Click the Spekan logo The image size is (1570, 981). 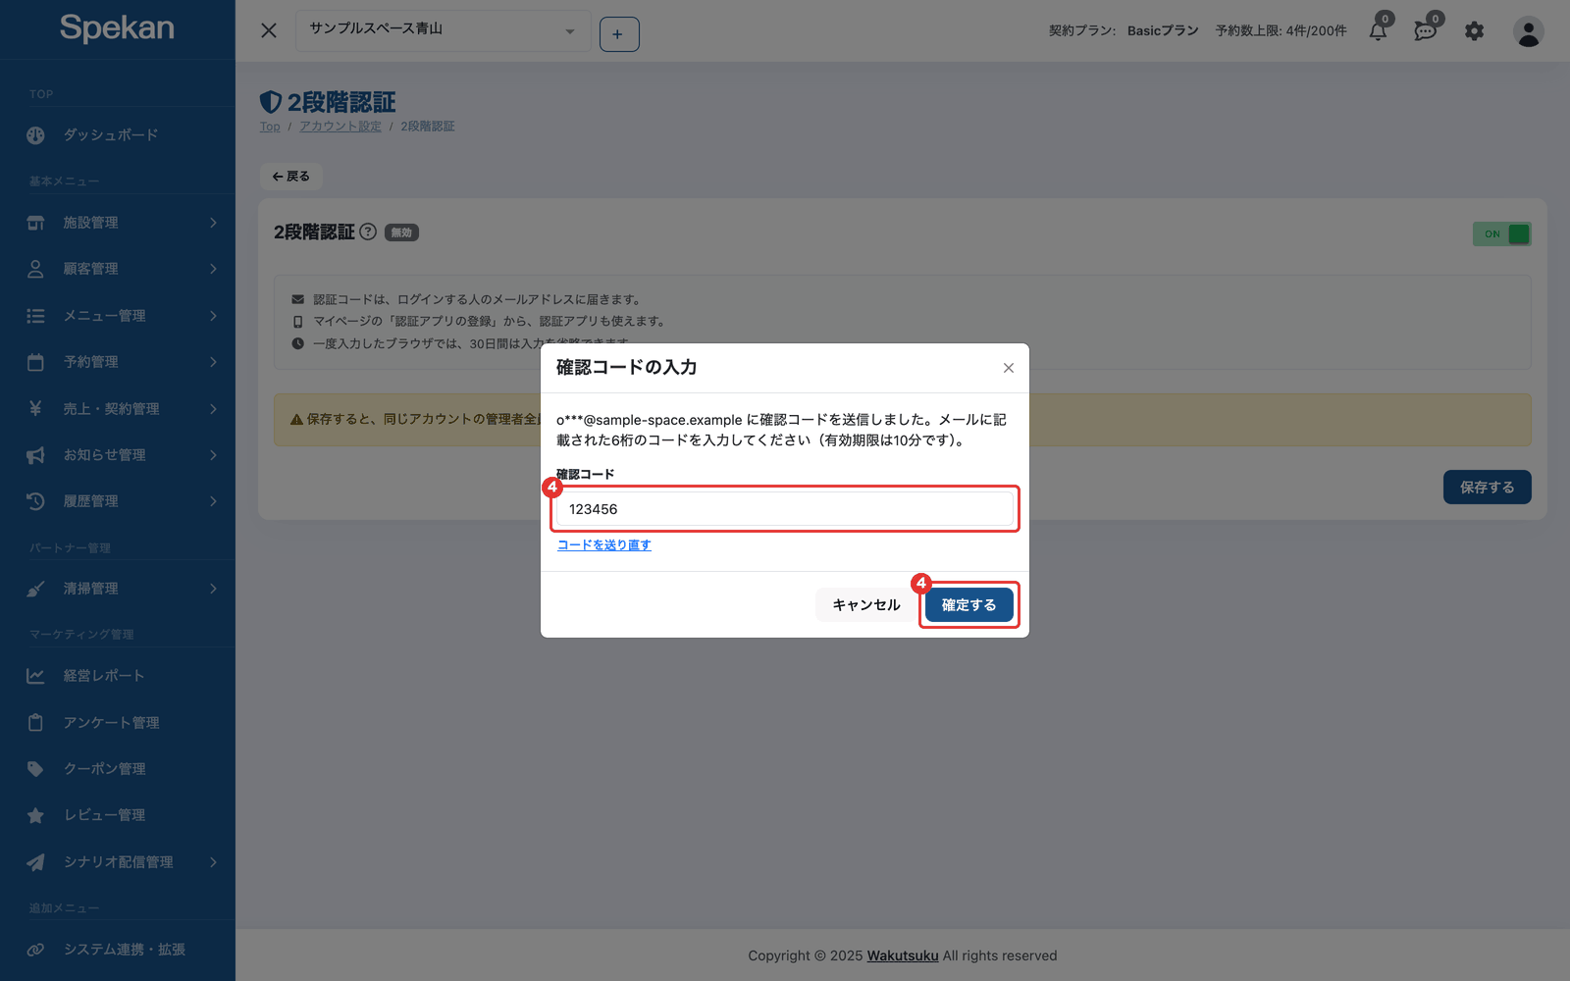point(117,27)
